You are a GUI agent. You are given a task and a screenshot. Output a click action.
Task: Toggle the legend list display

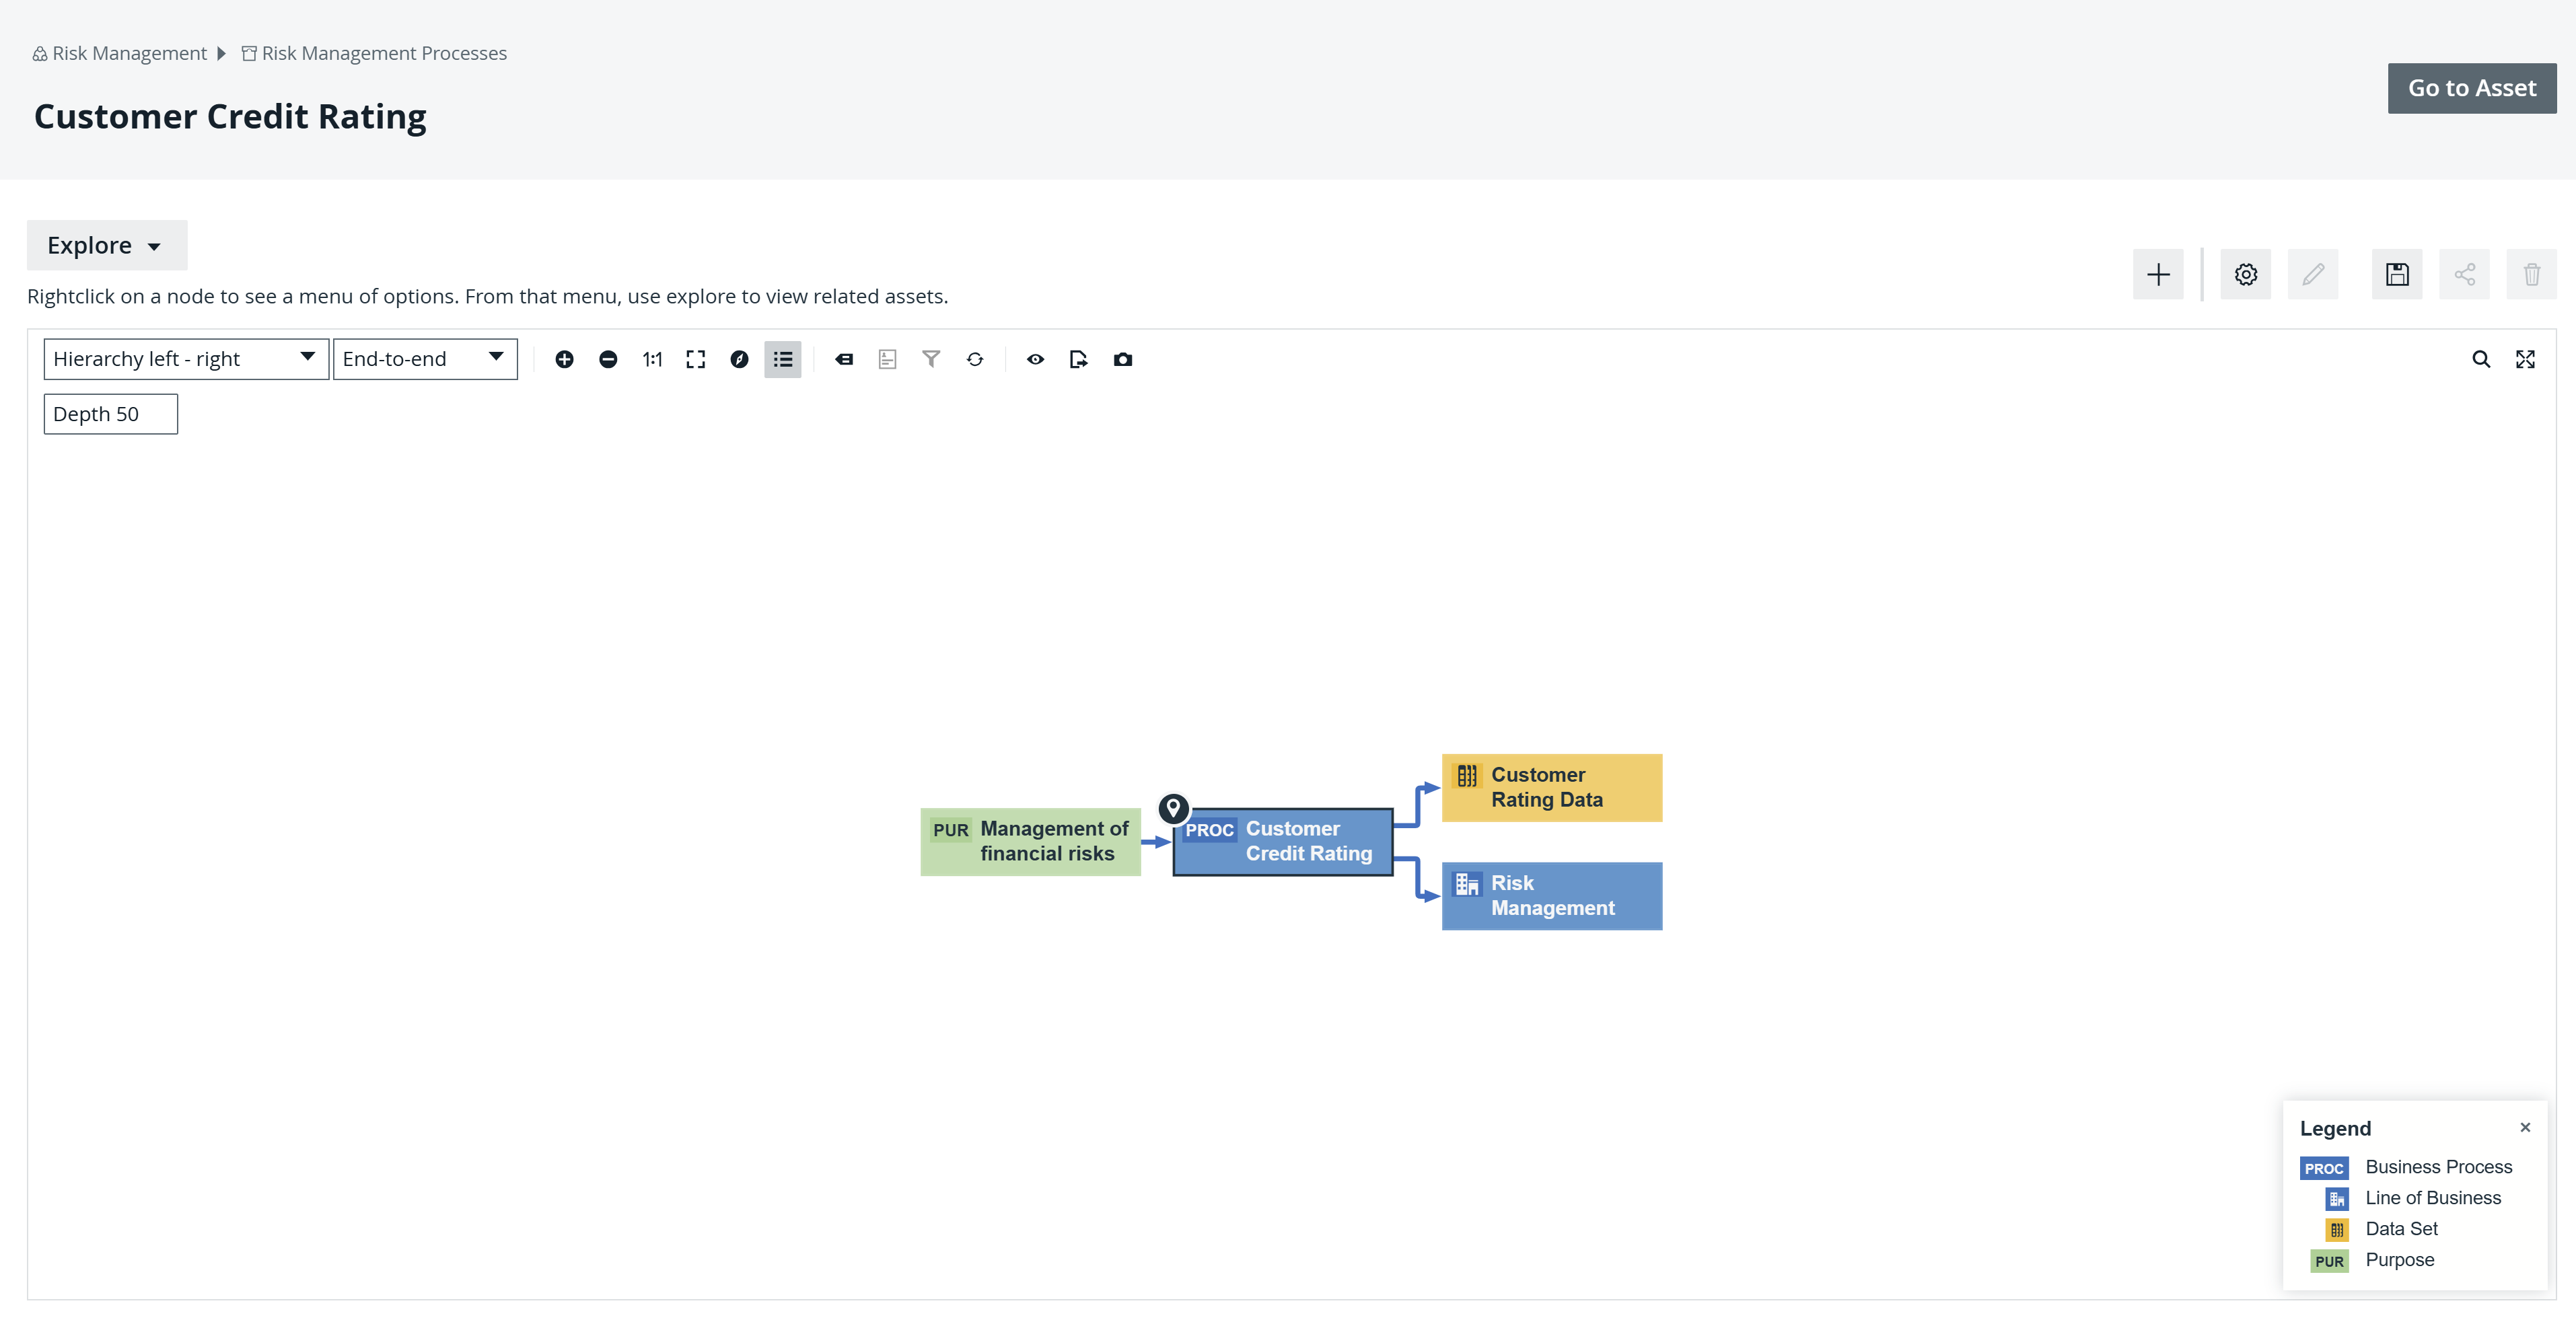(783, 359)
